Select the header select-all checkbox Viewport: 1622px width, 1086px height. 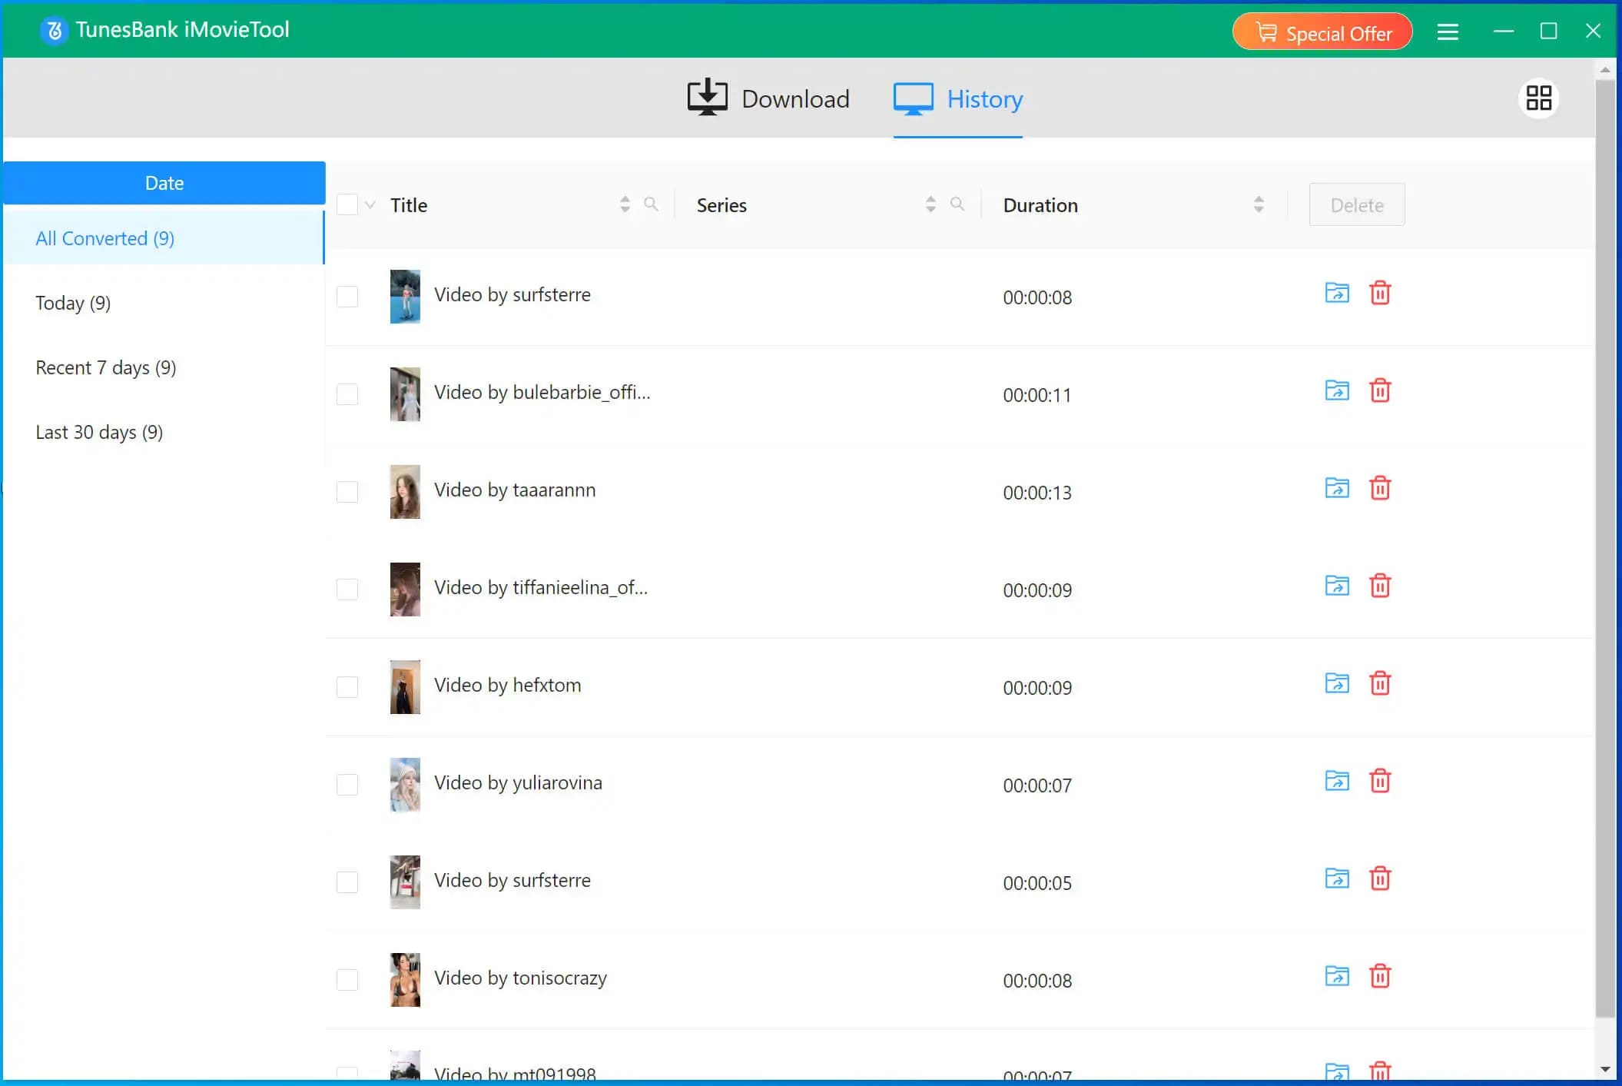tap(347, 205)
